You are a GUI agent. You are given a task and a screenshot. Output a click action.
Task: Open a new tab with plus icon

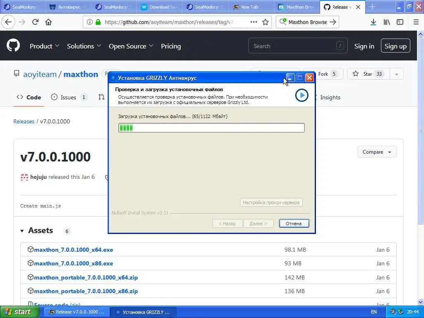tap(372, 7)
